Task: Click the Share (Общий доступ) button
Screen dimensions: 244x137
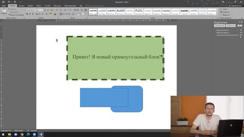Action: 235,6
